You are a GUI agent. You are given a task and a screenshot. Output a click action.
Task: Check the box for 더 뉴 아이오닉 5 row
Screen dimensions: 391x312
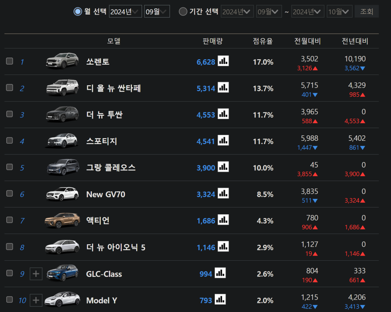point(10,246)
